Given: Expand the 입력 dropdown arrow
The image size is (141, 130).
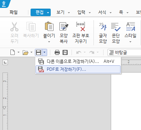Looking at the screenshot, I should (90, 13).
